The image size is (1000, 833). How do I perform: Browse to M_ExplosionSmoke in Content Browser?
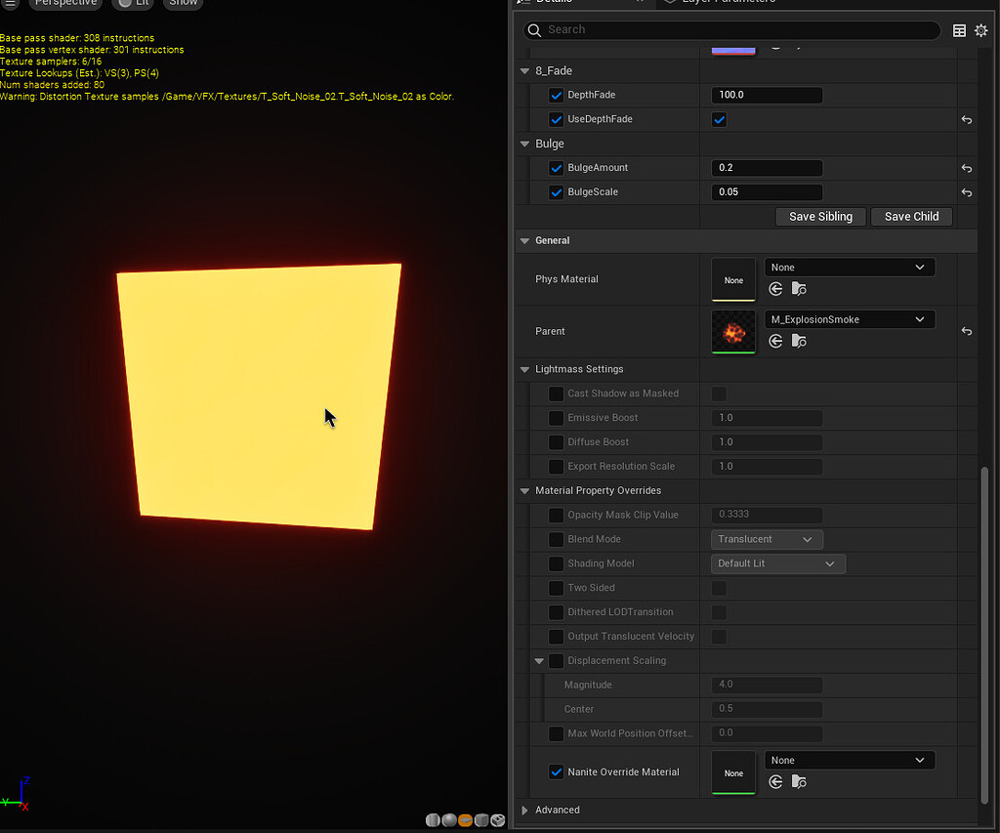(799, 340)
